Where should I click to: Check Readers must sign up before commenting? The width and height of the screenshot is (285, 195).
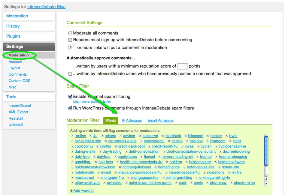point(70,40)
